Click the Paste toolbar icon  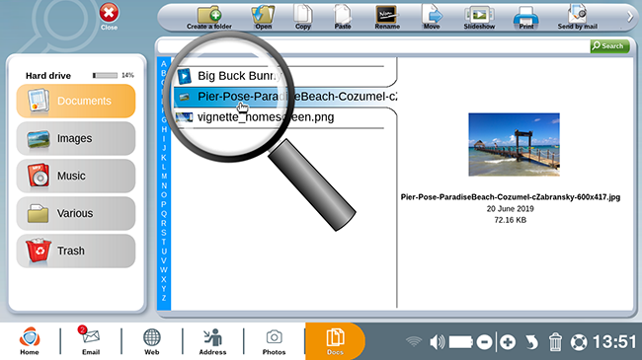tap(343, 18)
